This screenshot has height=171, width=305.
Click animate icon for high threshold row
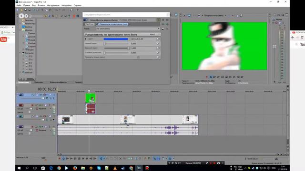[158, 48]
